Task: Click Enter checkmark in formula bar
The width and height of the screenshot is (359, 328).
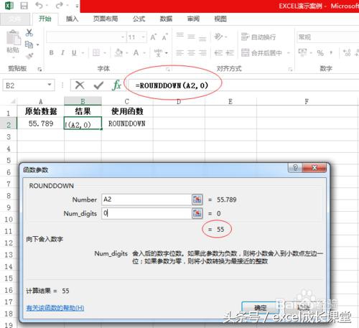Action: pyautogui.click(x=98, y=85)
